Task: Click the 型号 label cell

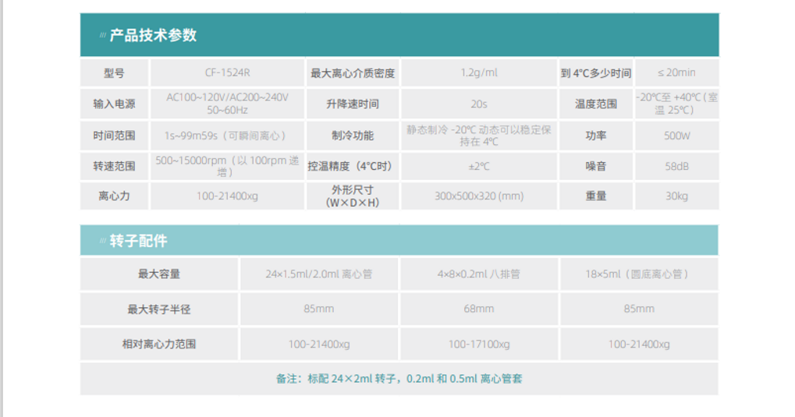Action: point(114,73)
